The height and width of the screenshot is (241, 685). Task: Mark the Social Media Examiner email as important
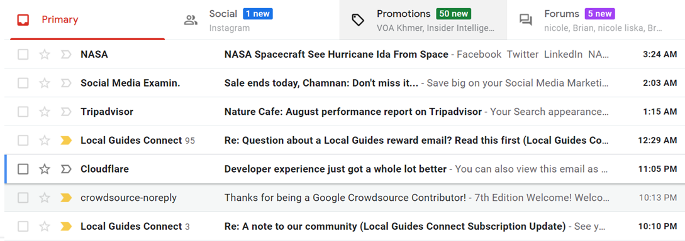pyautogui.click(x=66, y=83)
